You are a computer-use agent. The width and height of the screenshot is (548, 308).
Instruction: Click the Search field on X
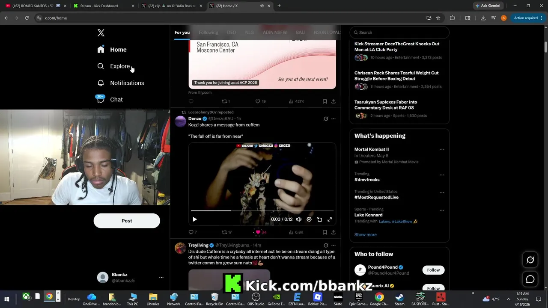[399, 33]
